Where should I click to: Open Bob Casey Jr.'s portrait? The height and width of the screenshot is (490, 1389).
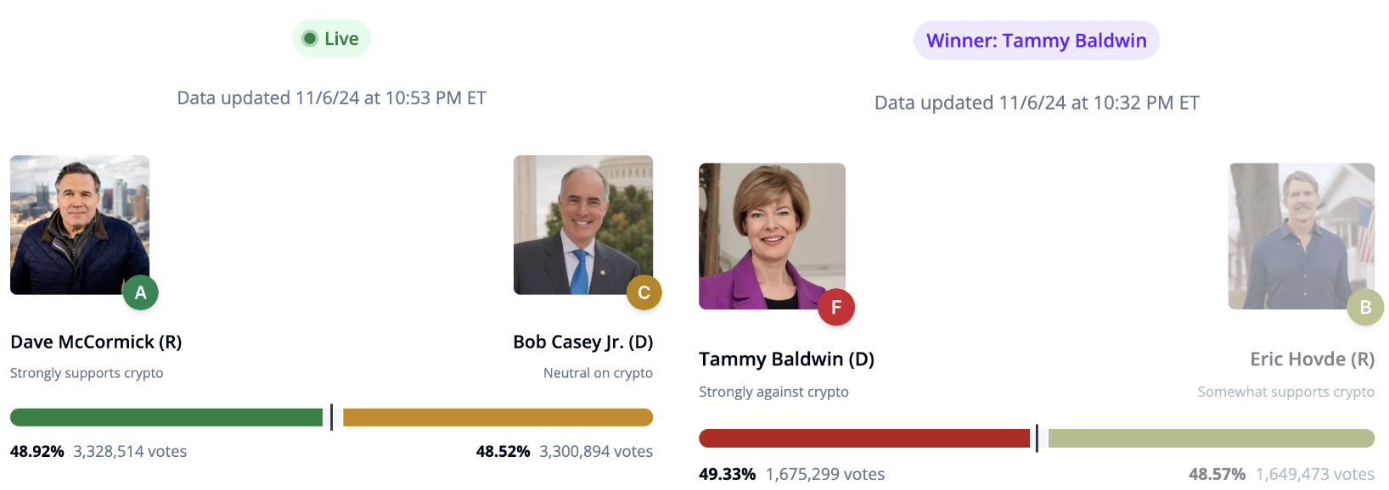pos(582,225)
